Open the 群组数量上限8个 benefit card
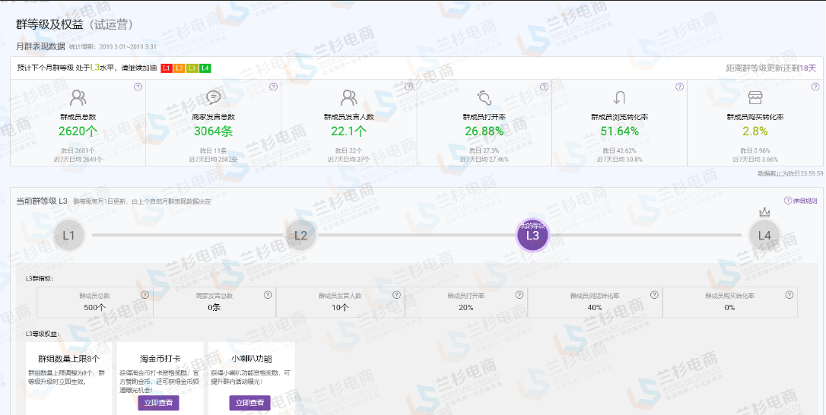Viewport: 826px width, 415px height. 69,378
